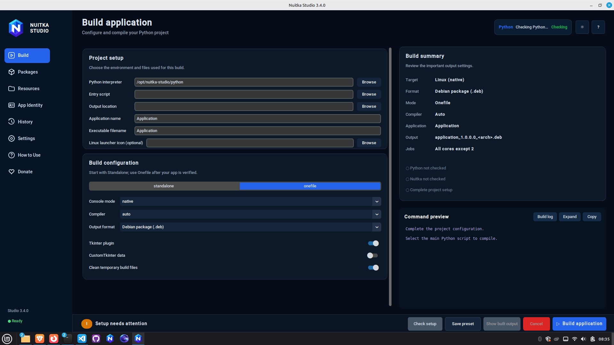Click the Complete project setup indicator
614x345 pixels.
click(x=429, y=190)
